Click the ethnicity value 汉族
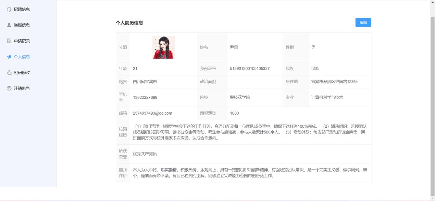Viewport: 435px width, 201px height. (315, 69)
